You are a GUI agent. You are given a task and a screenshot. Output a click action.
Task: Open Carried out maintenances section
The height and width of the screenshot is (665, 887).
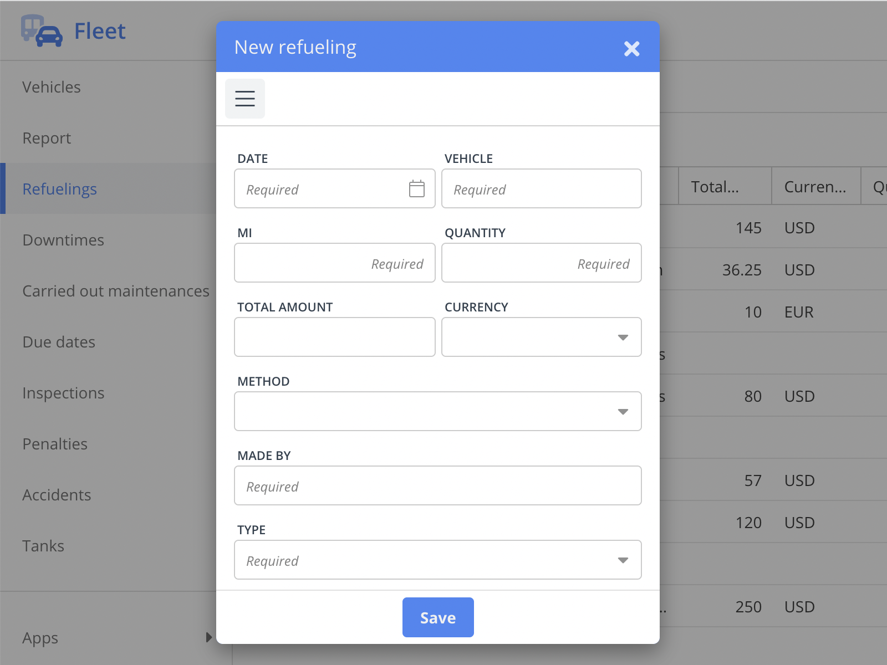coord(116,291)
